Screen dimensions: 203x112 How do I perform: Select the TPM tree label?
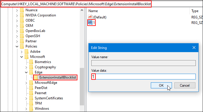coord(38,103)
